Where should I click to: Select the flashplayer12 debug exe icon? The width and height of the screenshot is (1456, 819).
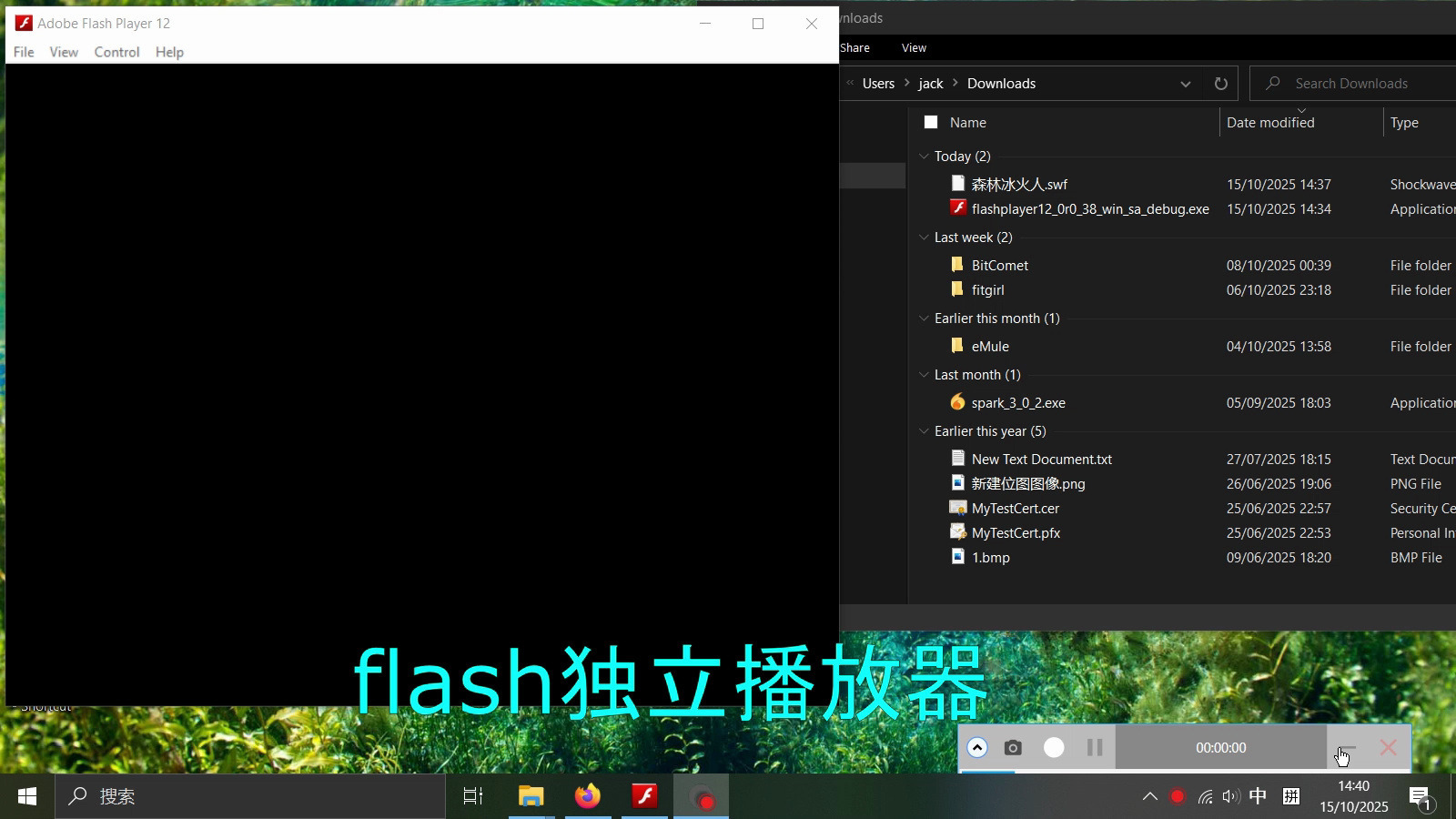(x=957, y=208)
